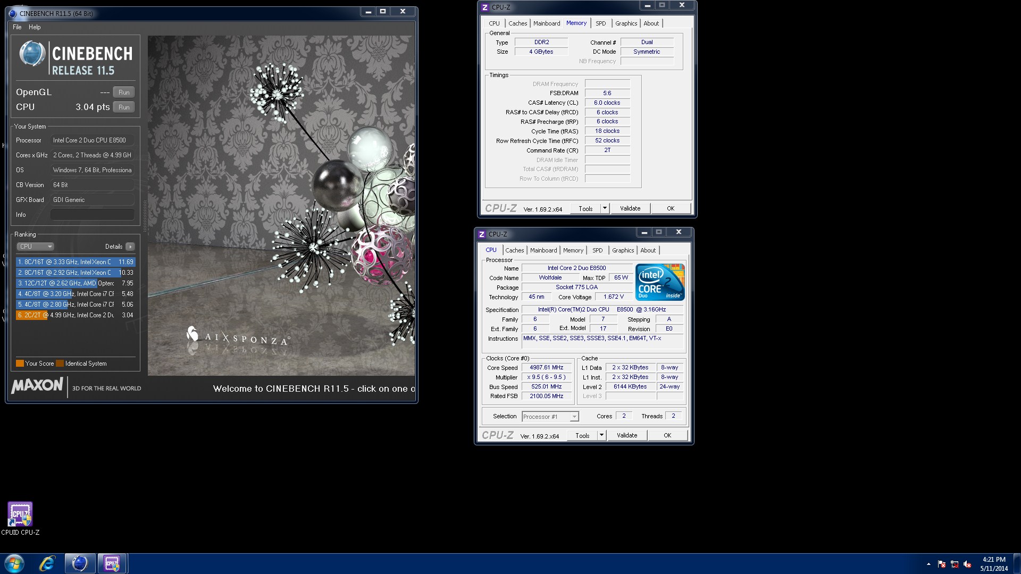Viewport: 1021px width, 574px height.
Task: Select ranking row 3 AMD Opteron
Action: [x=75, y=283]
